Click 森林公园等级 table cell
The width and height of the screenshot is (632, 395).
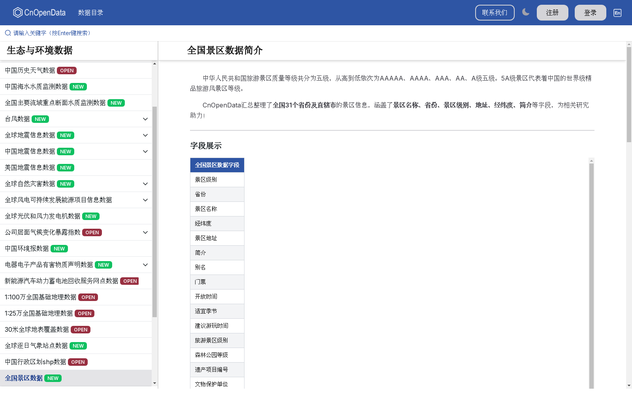(217, 355)
